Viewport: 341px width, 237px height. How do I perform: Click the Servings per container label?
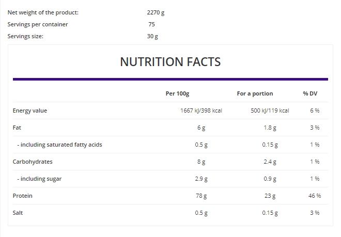tap(38, 24)
